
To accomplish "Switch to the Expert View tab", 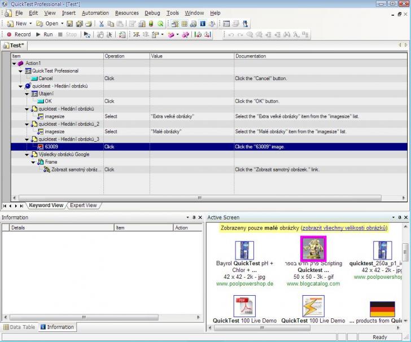I will (x=83, y=205).
